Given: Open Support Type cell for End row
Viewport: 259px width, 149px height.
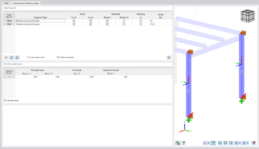Looking at the screenshot, I should tap(40, 24).
